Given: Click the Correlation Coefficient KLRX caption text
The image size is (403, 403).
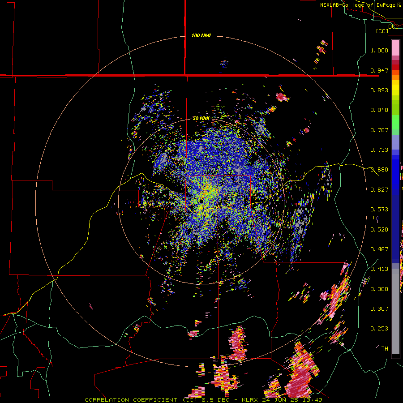Looking at the screenshot, I should (x=203, y=400).
